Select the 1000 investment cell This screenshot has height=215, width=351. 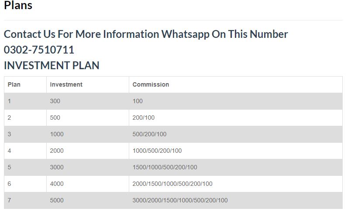coord(57,134)
